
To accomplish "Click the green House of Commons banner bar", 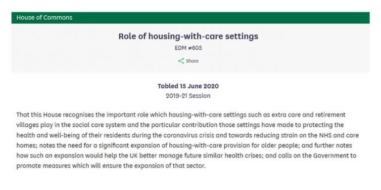I will (190, 18).
